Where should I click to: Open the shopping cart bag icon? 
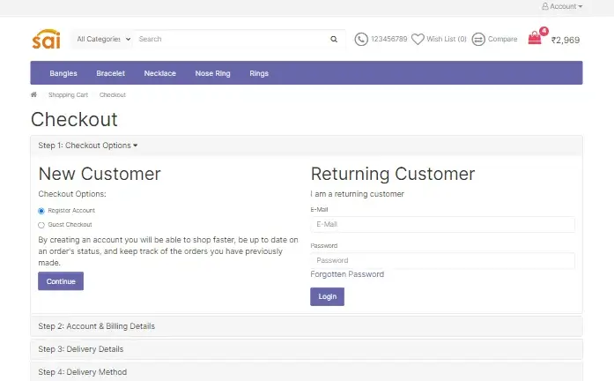coord(535,39)
